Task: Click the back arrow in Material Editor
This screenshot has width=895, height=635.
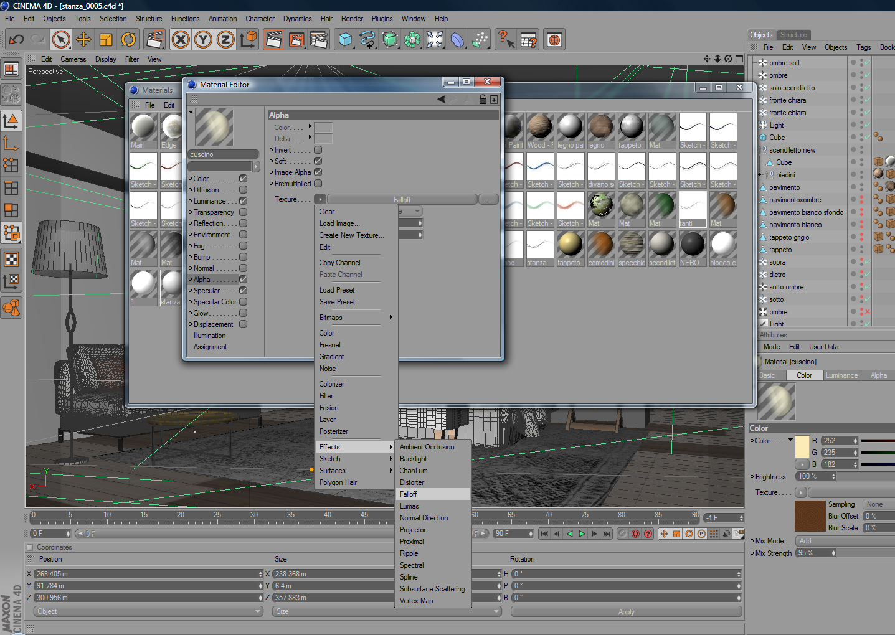Action: [441, 100]
